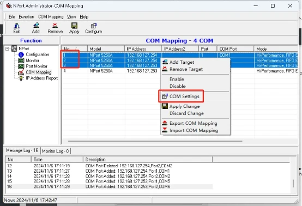Click the Import COM Mapping icon
The width and height of the screenshot is (302, 206).
pos(165,130)
